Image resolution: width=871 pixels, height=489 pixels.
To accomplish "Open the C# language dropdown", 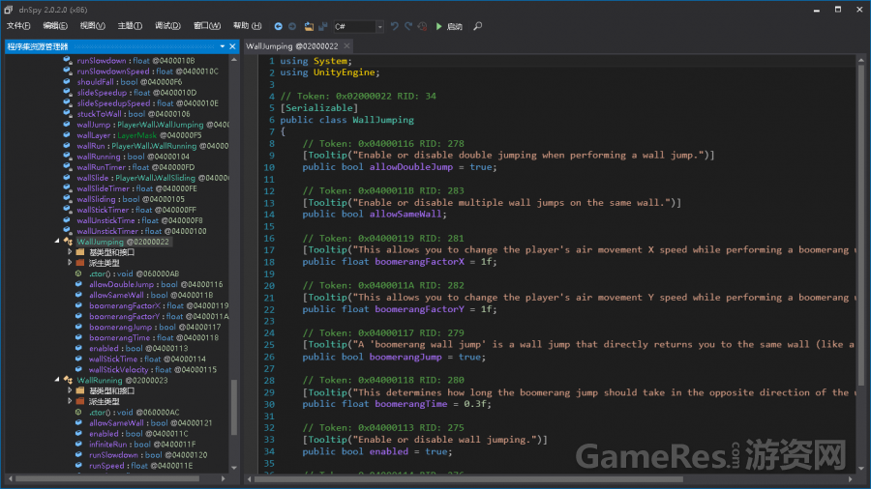I will click(x=380, y=27).
